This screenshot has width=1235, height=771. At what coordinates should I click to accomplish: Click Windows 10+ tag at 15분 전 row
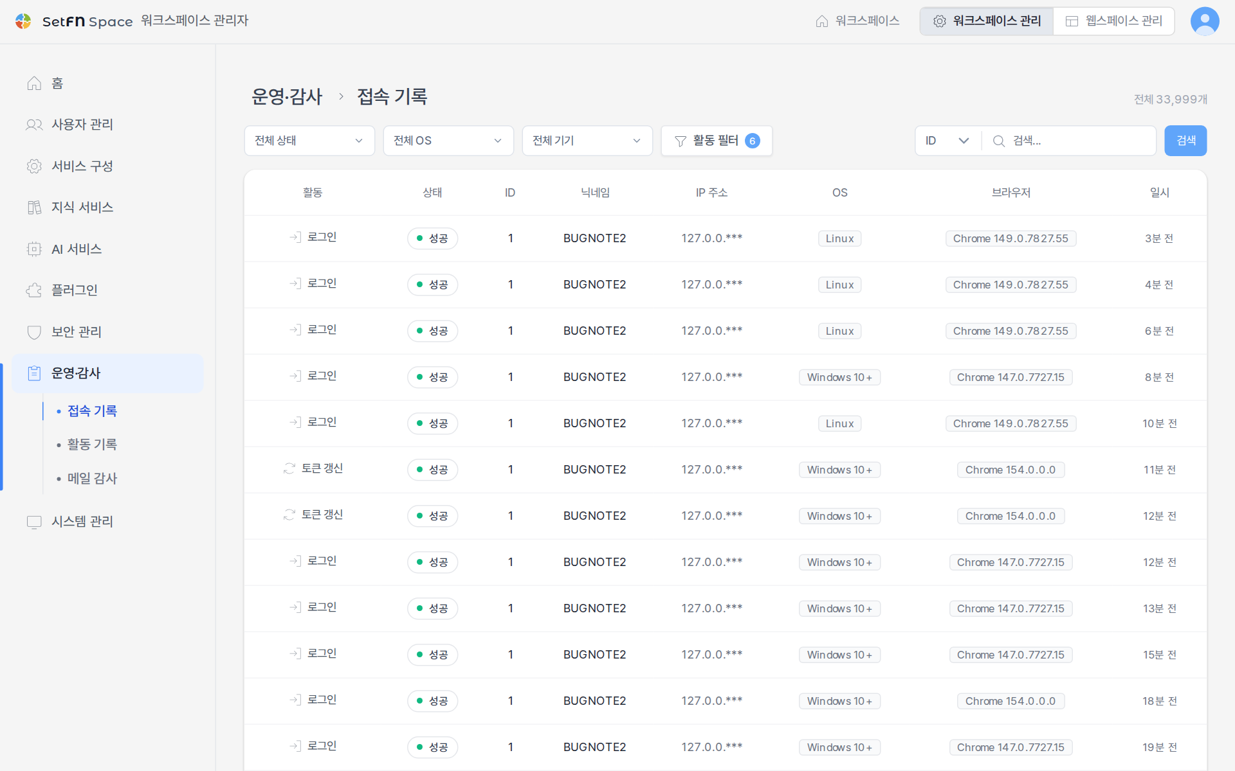tap(839, 655)
